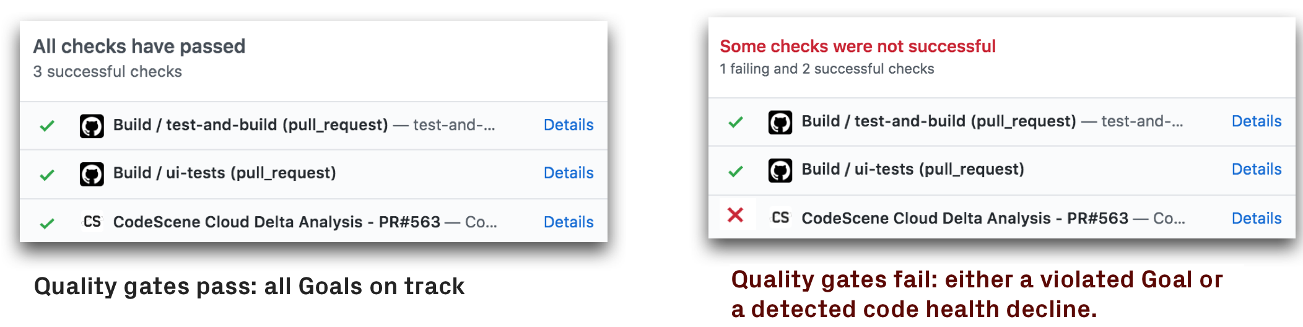Image resolution: width=1303 pixels, height=327 pixels.
Task: Click CodeScene CS icon in passed checks panel
Action: click(92, 221)
